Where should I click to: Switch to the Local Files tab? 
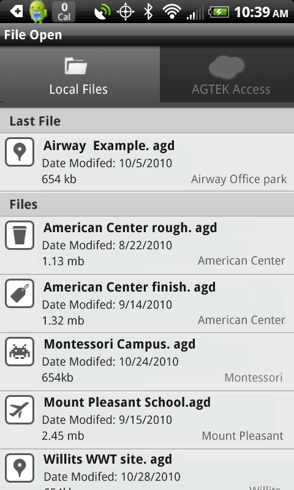tap(80, 74)
